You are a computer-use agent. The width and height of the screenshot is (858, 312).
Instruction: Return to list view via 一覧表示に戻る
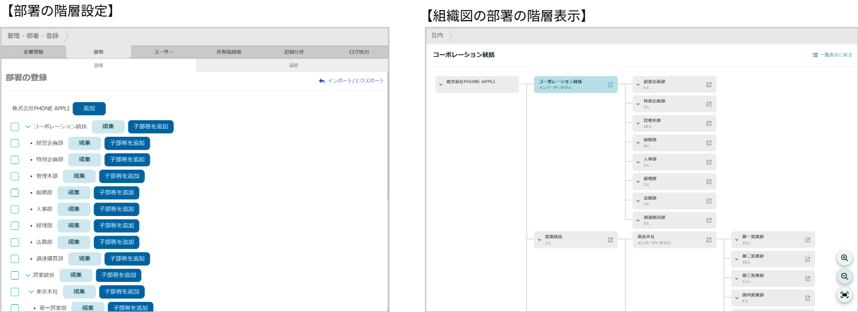832,55
